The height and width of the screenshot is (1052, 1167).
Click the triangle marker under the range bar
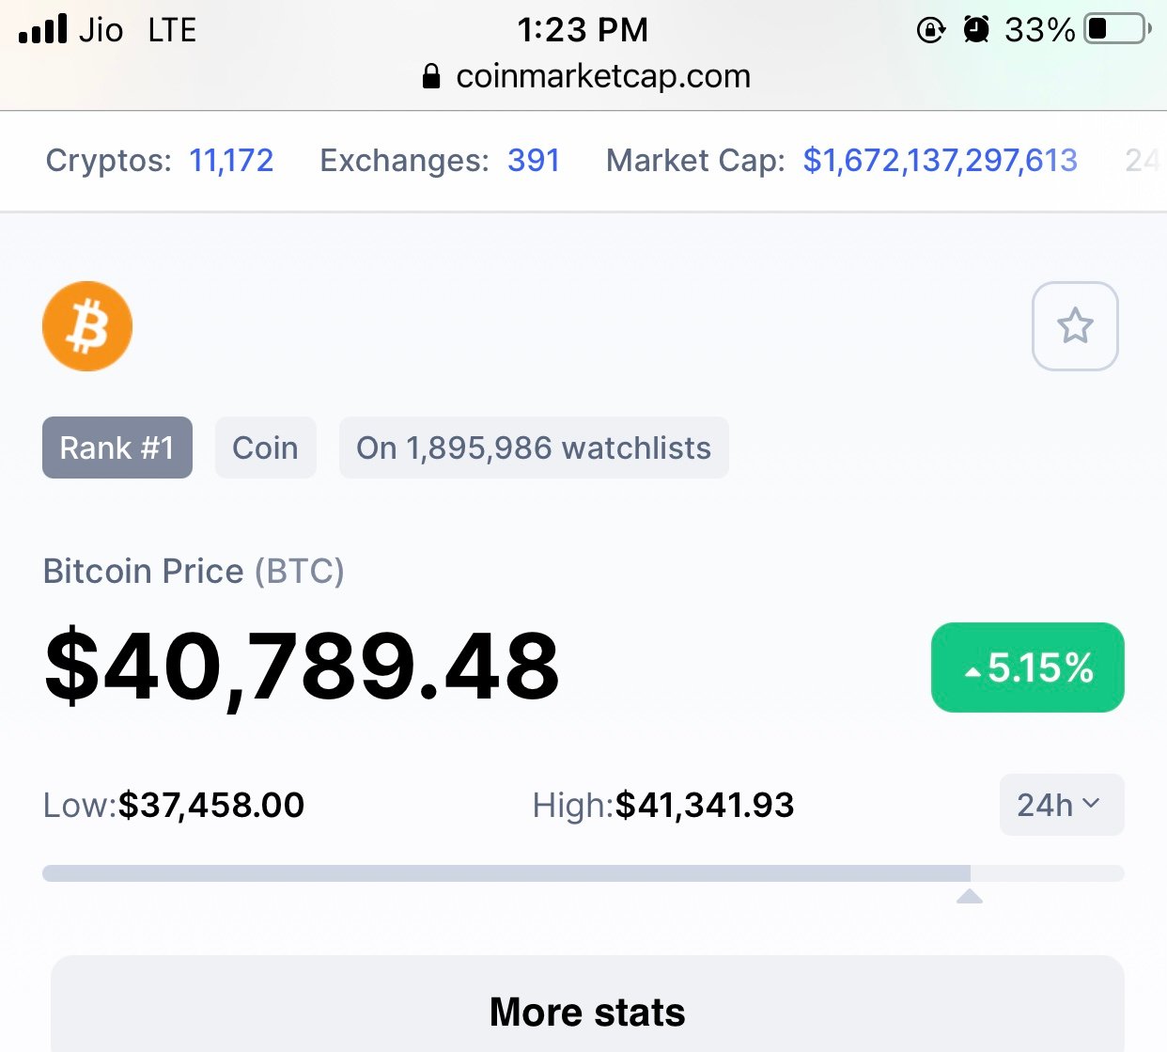(970, 897)
